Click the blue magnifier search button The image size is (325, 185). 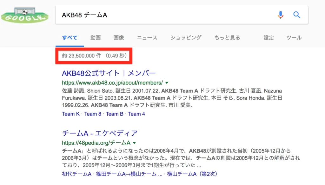tap(297, 15)
